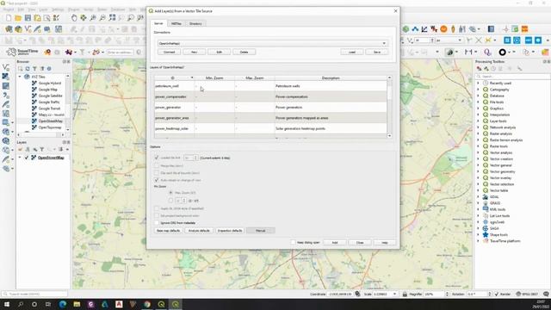The height and width of the screenshot is (310, 551).
Task: Select Google Satellite in the Browser panel
Action: coord(50,96)
